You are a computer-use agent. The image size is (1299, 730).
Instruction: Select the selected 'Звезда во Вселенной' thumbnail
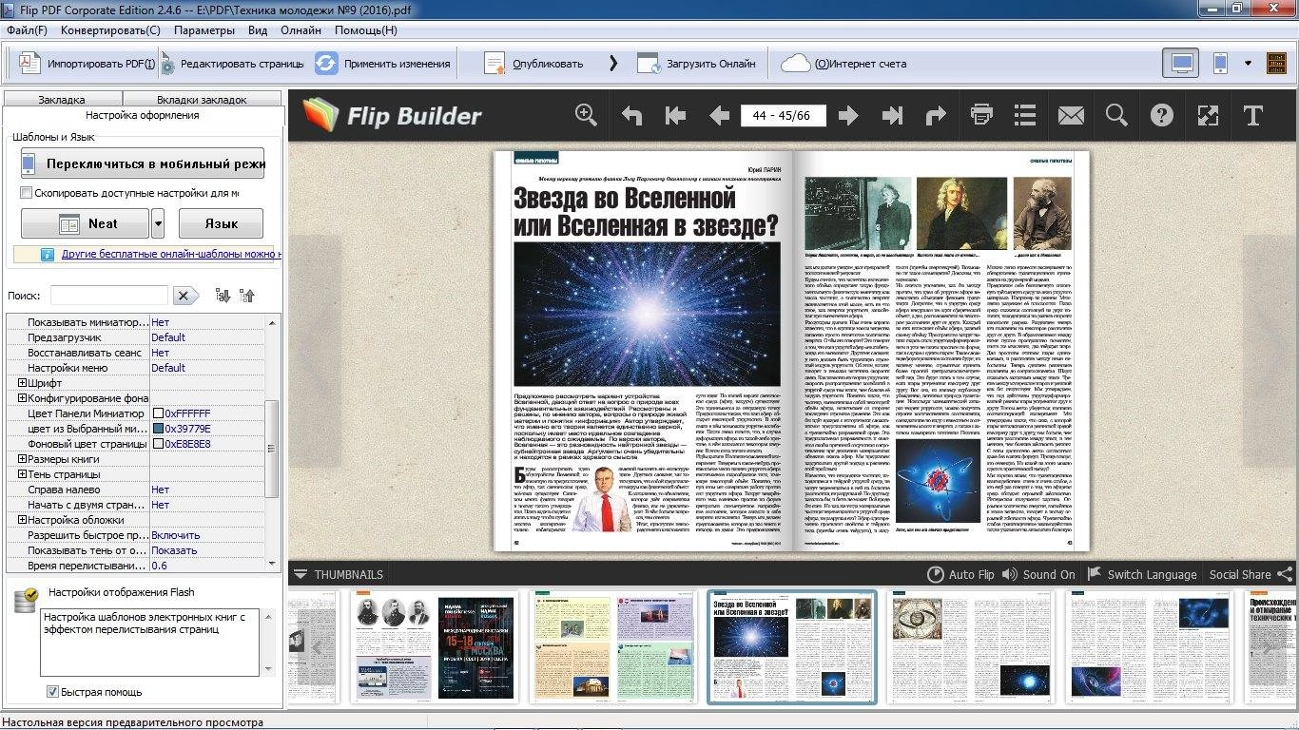pos(792,646)
